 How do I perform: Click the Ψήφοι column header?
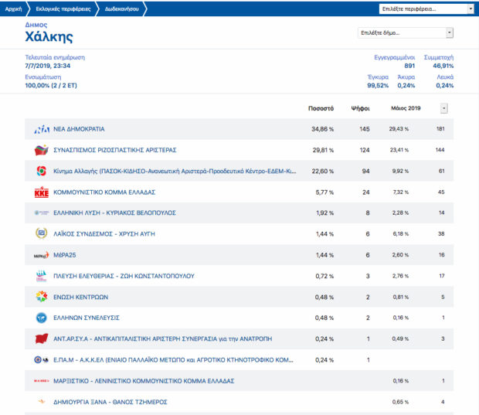tap(360, 108)
